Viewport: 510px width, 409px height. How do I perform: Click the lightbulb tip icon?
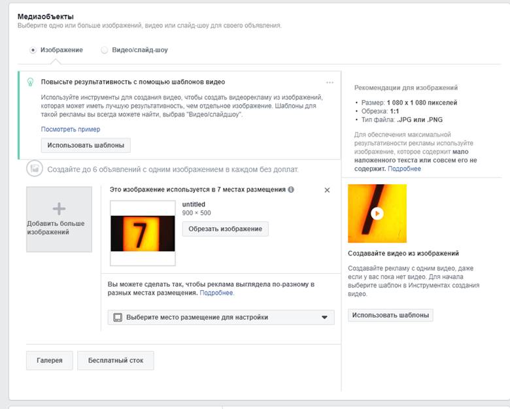click(x=29, y=82)
